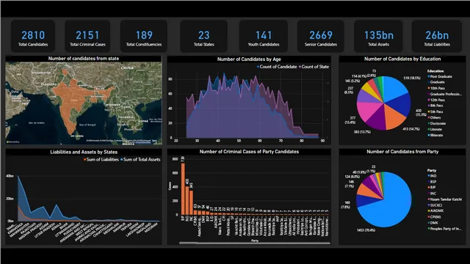Click the tallest BJP bar in criminal cases chart
The height and width of the screenshot is (264, 470).
click(x=183, y=189)
